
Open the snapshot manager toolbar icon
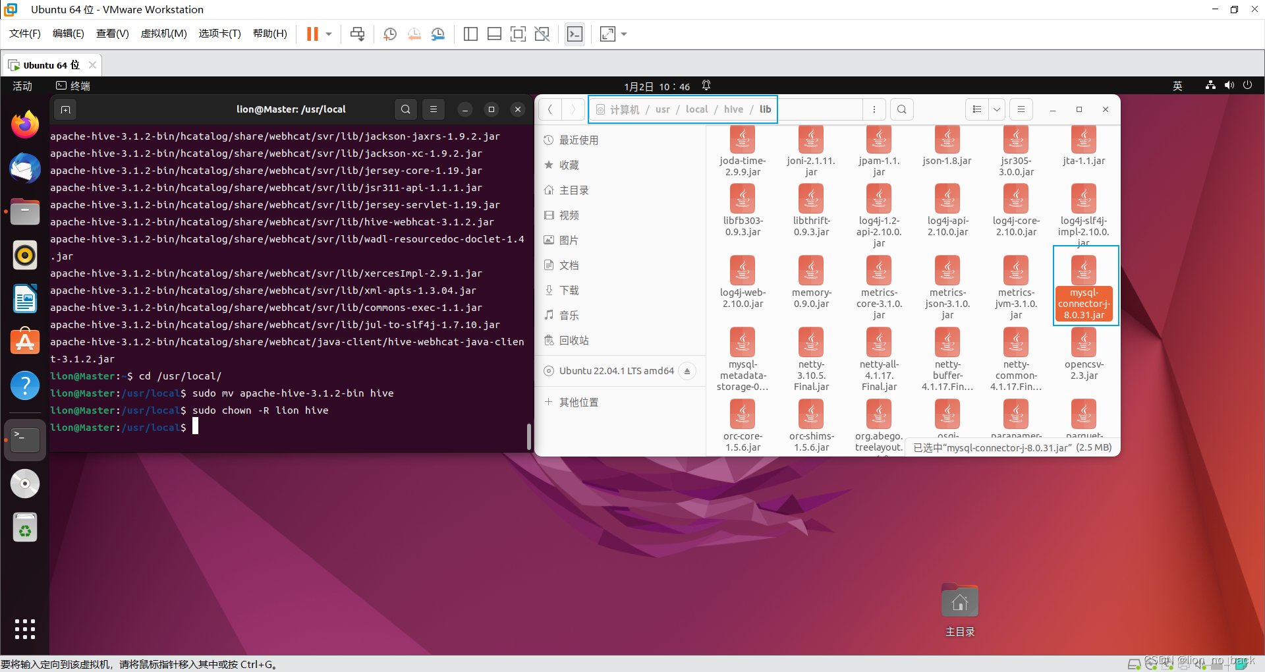pyautogui.click(x=438, y=34)
